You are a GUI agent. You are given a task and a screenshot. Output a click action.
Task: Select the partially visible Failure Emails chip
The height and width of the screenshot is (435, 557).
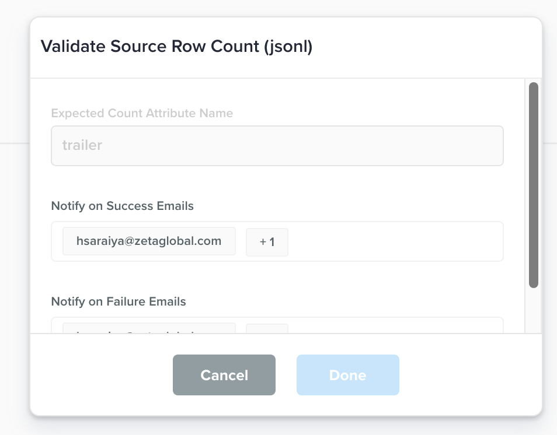[x=149, y=329]
